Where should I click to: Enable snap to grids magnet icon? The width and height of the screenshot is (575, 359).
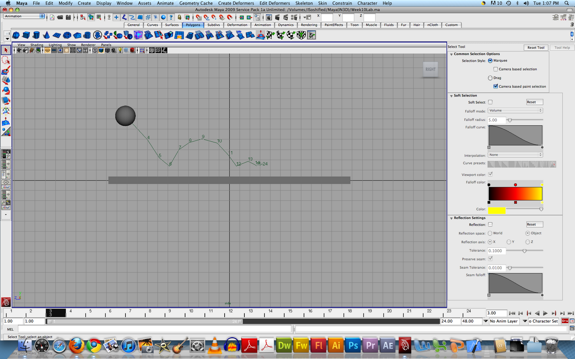[198, 17]
